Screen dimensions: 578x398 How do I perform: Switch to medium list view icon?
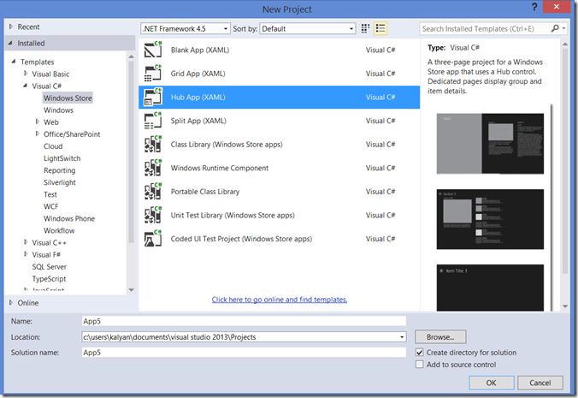point(380,28)
